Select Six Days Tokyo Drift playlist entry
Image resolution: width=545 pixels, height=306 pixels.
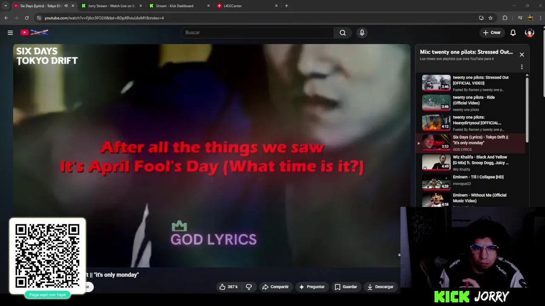(x=470, y=143)
